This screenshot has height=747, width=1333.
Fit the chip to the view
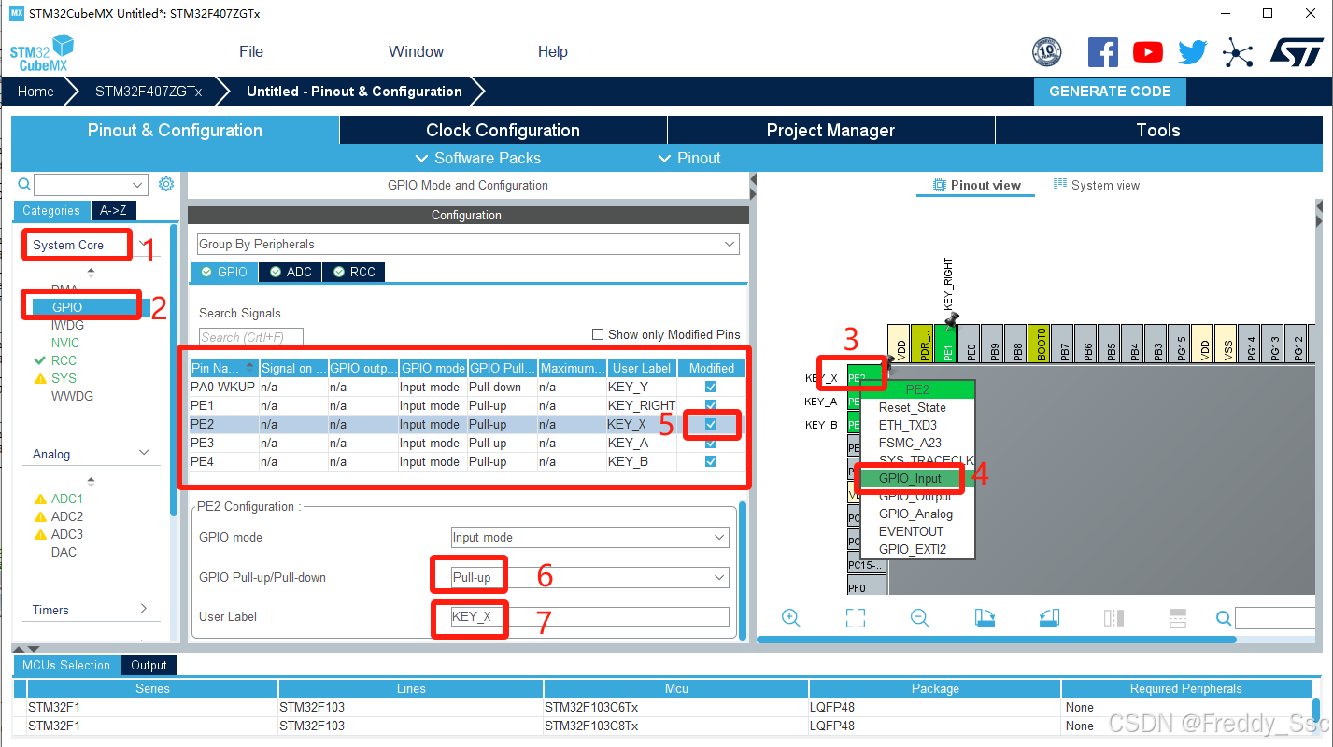pyautogui.click(x=856, y=618)
